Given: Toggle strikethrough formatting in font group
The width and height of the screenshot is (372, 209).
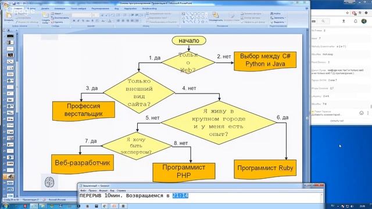Looking at the screenshot, I should [88, 21].
